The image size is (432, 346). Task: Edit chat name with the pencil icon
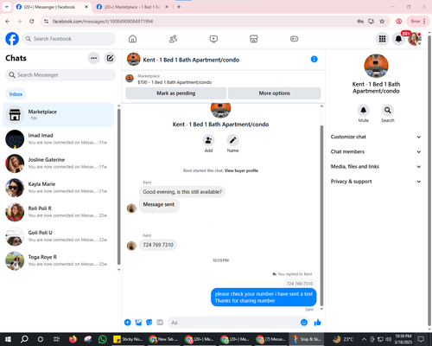tap(232, 140)
